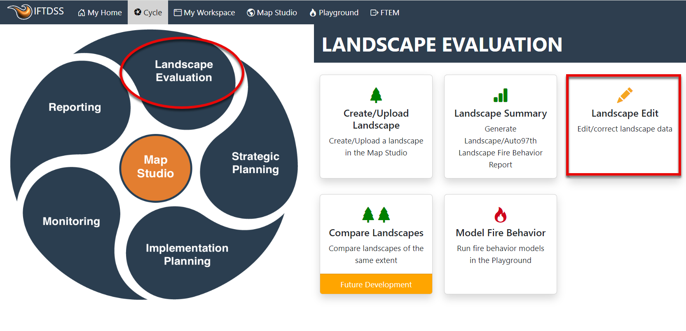This screenshot has width=686, height=331.
Task: Open Create/Upload Landscape card title
Action: click(376, 119)
